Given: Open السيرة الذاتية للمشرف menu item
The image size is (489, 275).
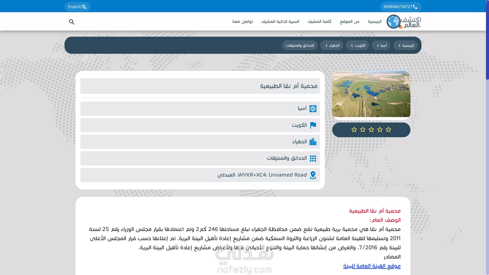Looking at the screenshot, I should tap(280, 22).
